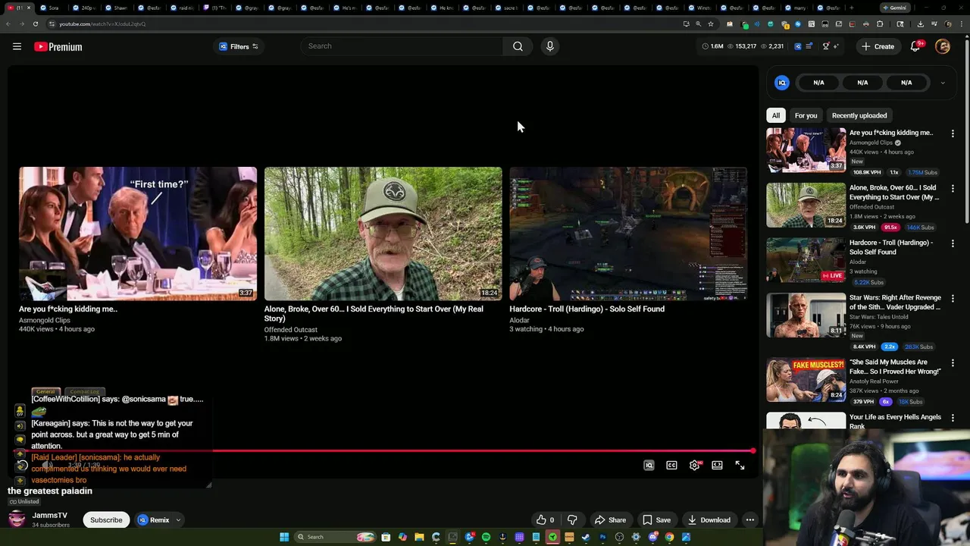Switch to the Sora browser tab

tap(52, 8)
